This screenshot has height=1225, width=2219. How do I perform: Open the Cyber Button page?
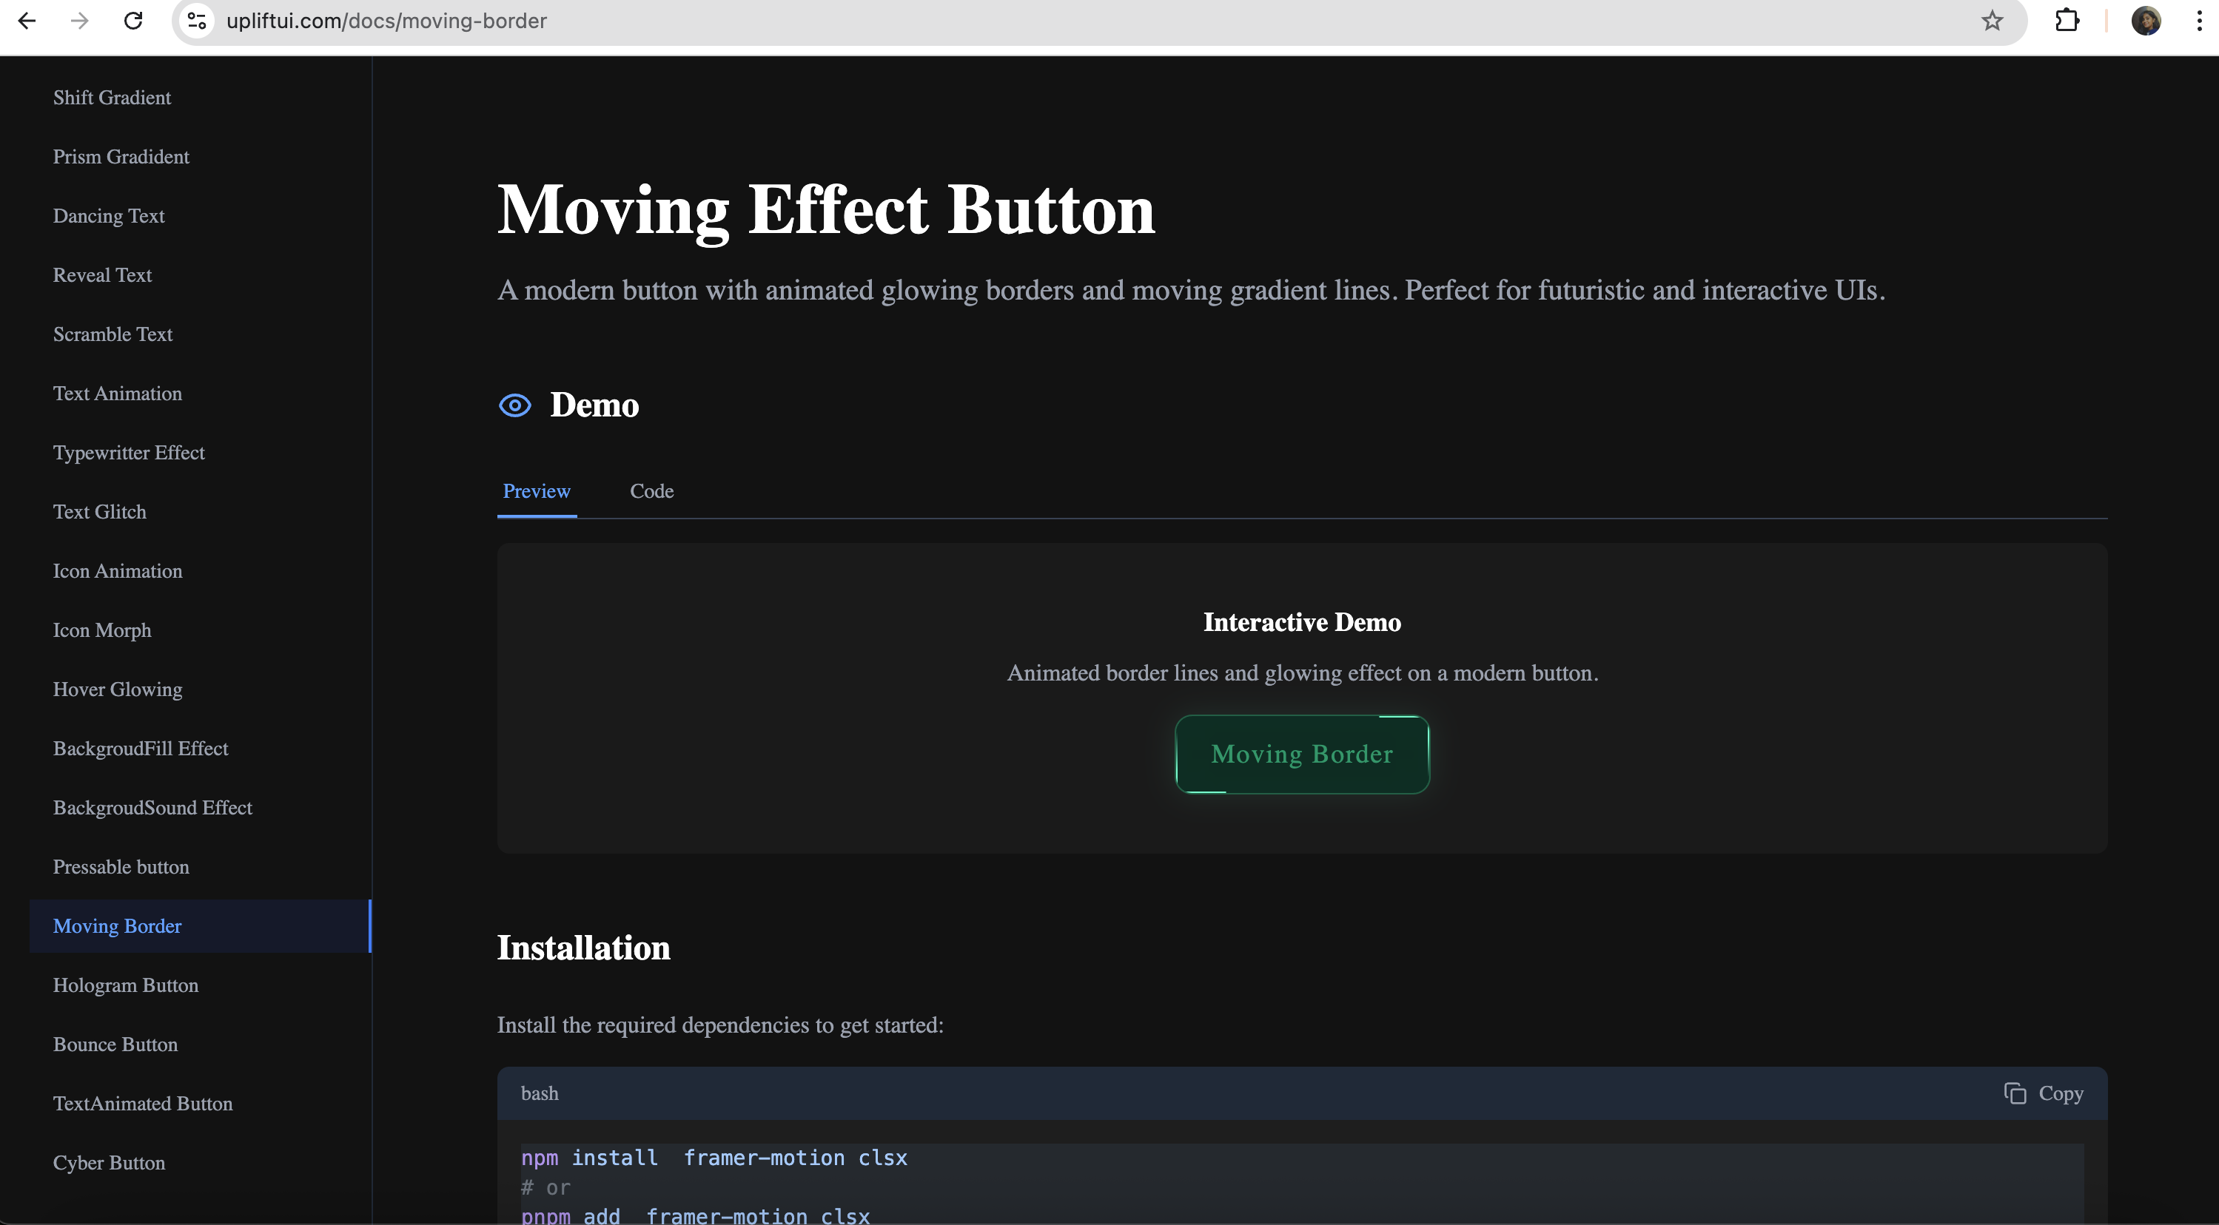pos(110,1162)
